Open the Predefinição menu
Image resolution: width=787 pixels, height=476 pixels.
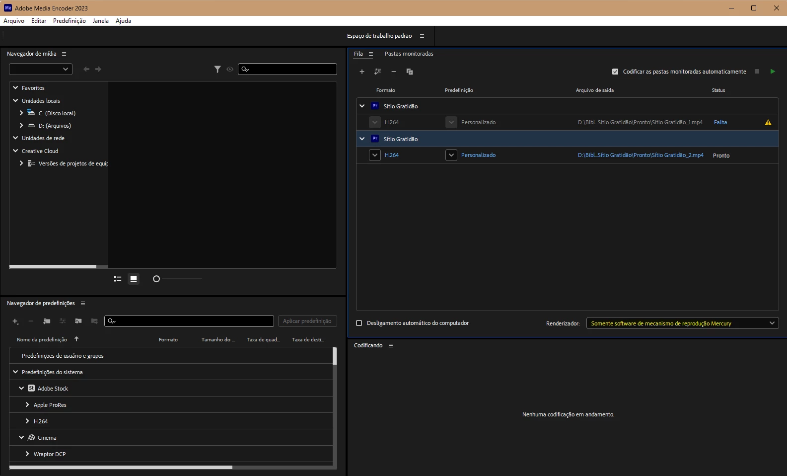click(70, 21)
